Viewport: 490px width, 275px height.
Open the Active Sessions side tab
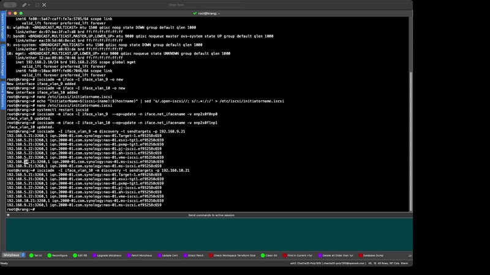click(2, 95)
